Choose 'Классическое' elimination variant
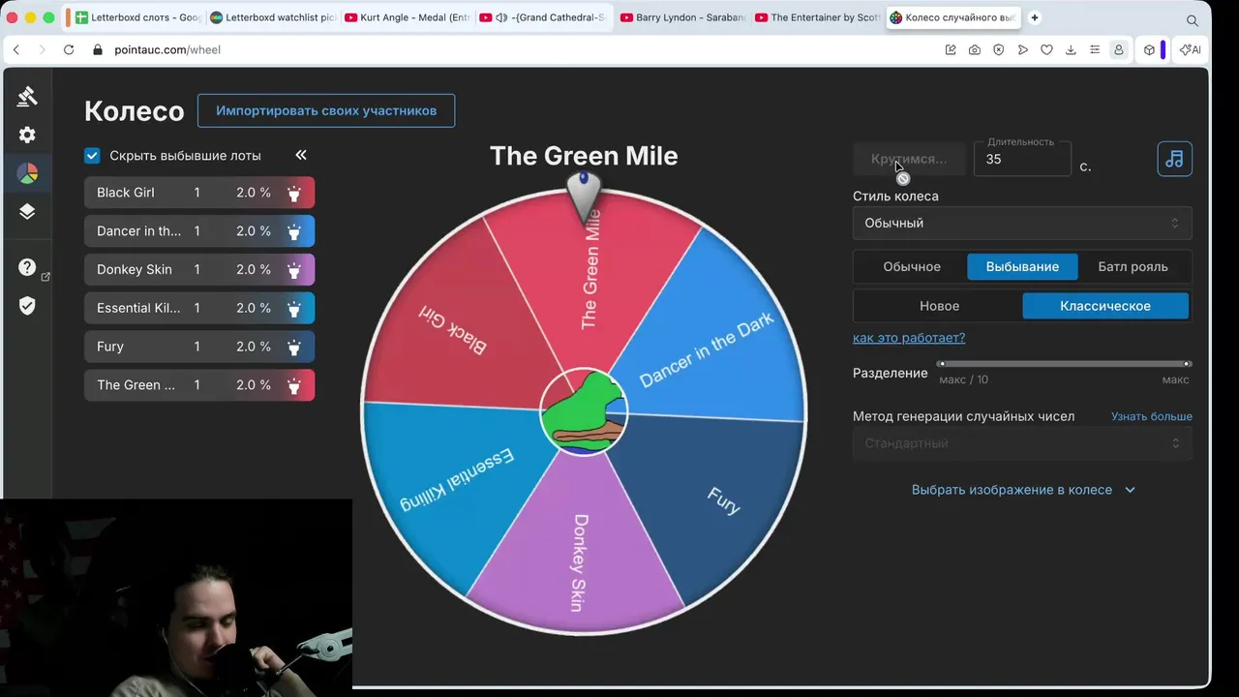 coord(1105,306)
